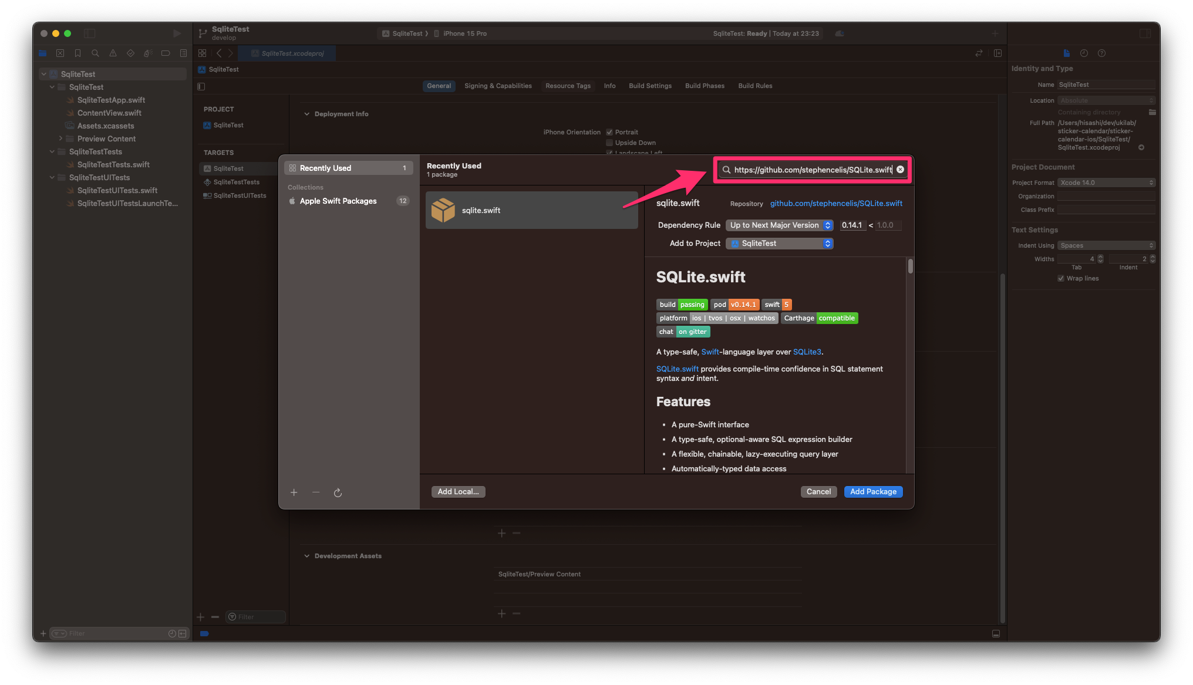Switch to Resource Tags tab
The image size is (1193, 685).
coord(568,86)
